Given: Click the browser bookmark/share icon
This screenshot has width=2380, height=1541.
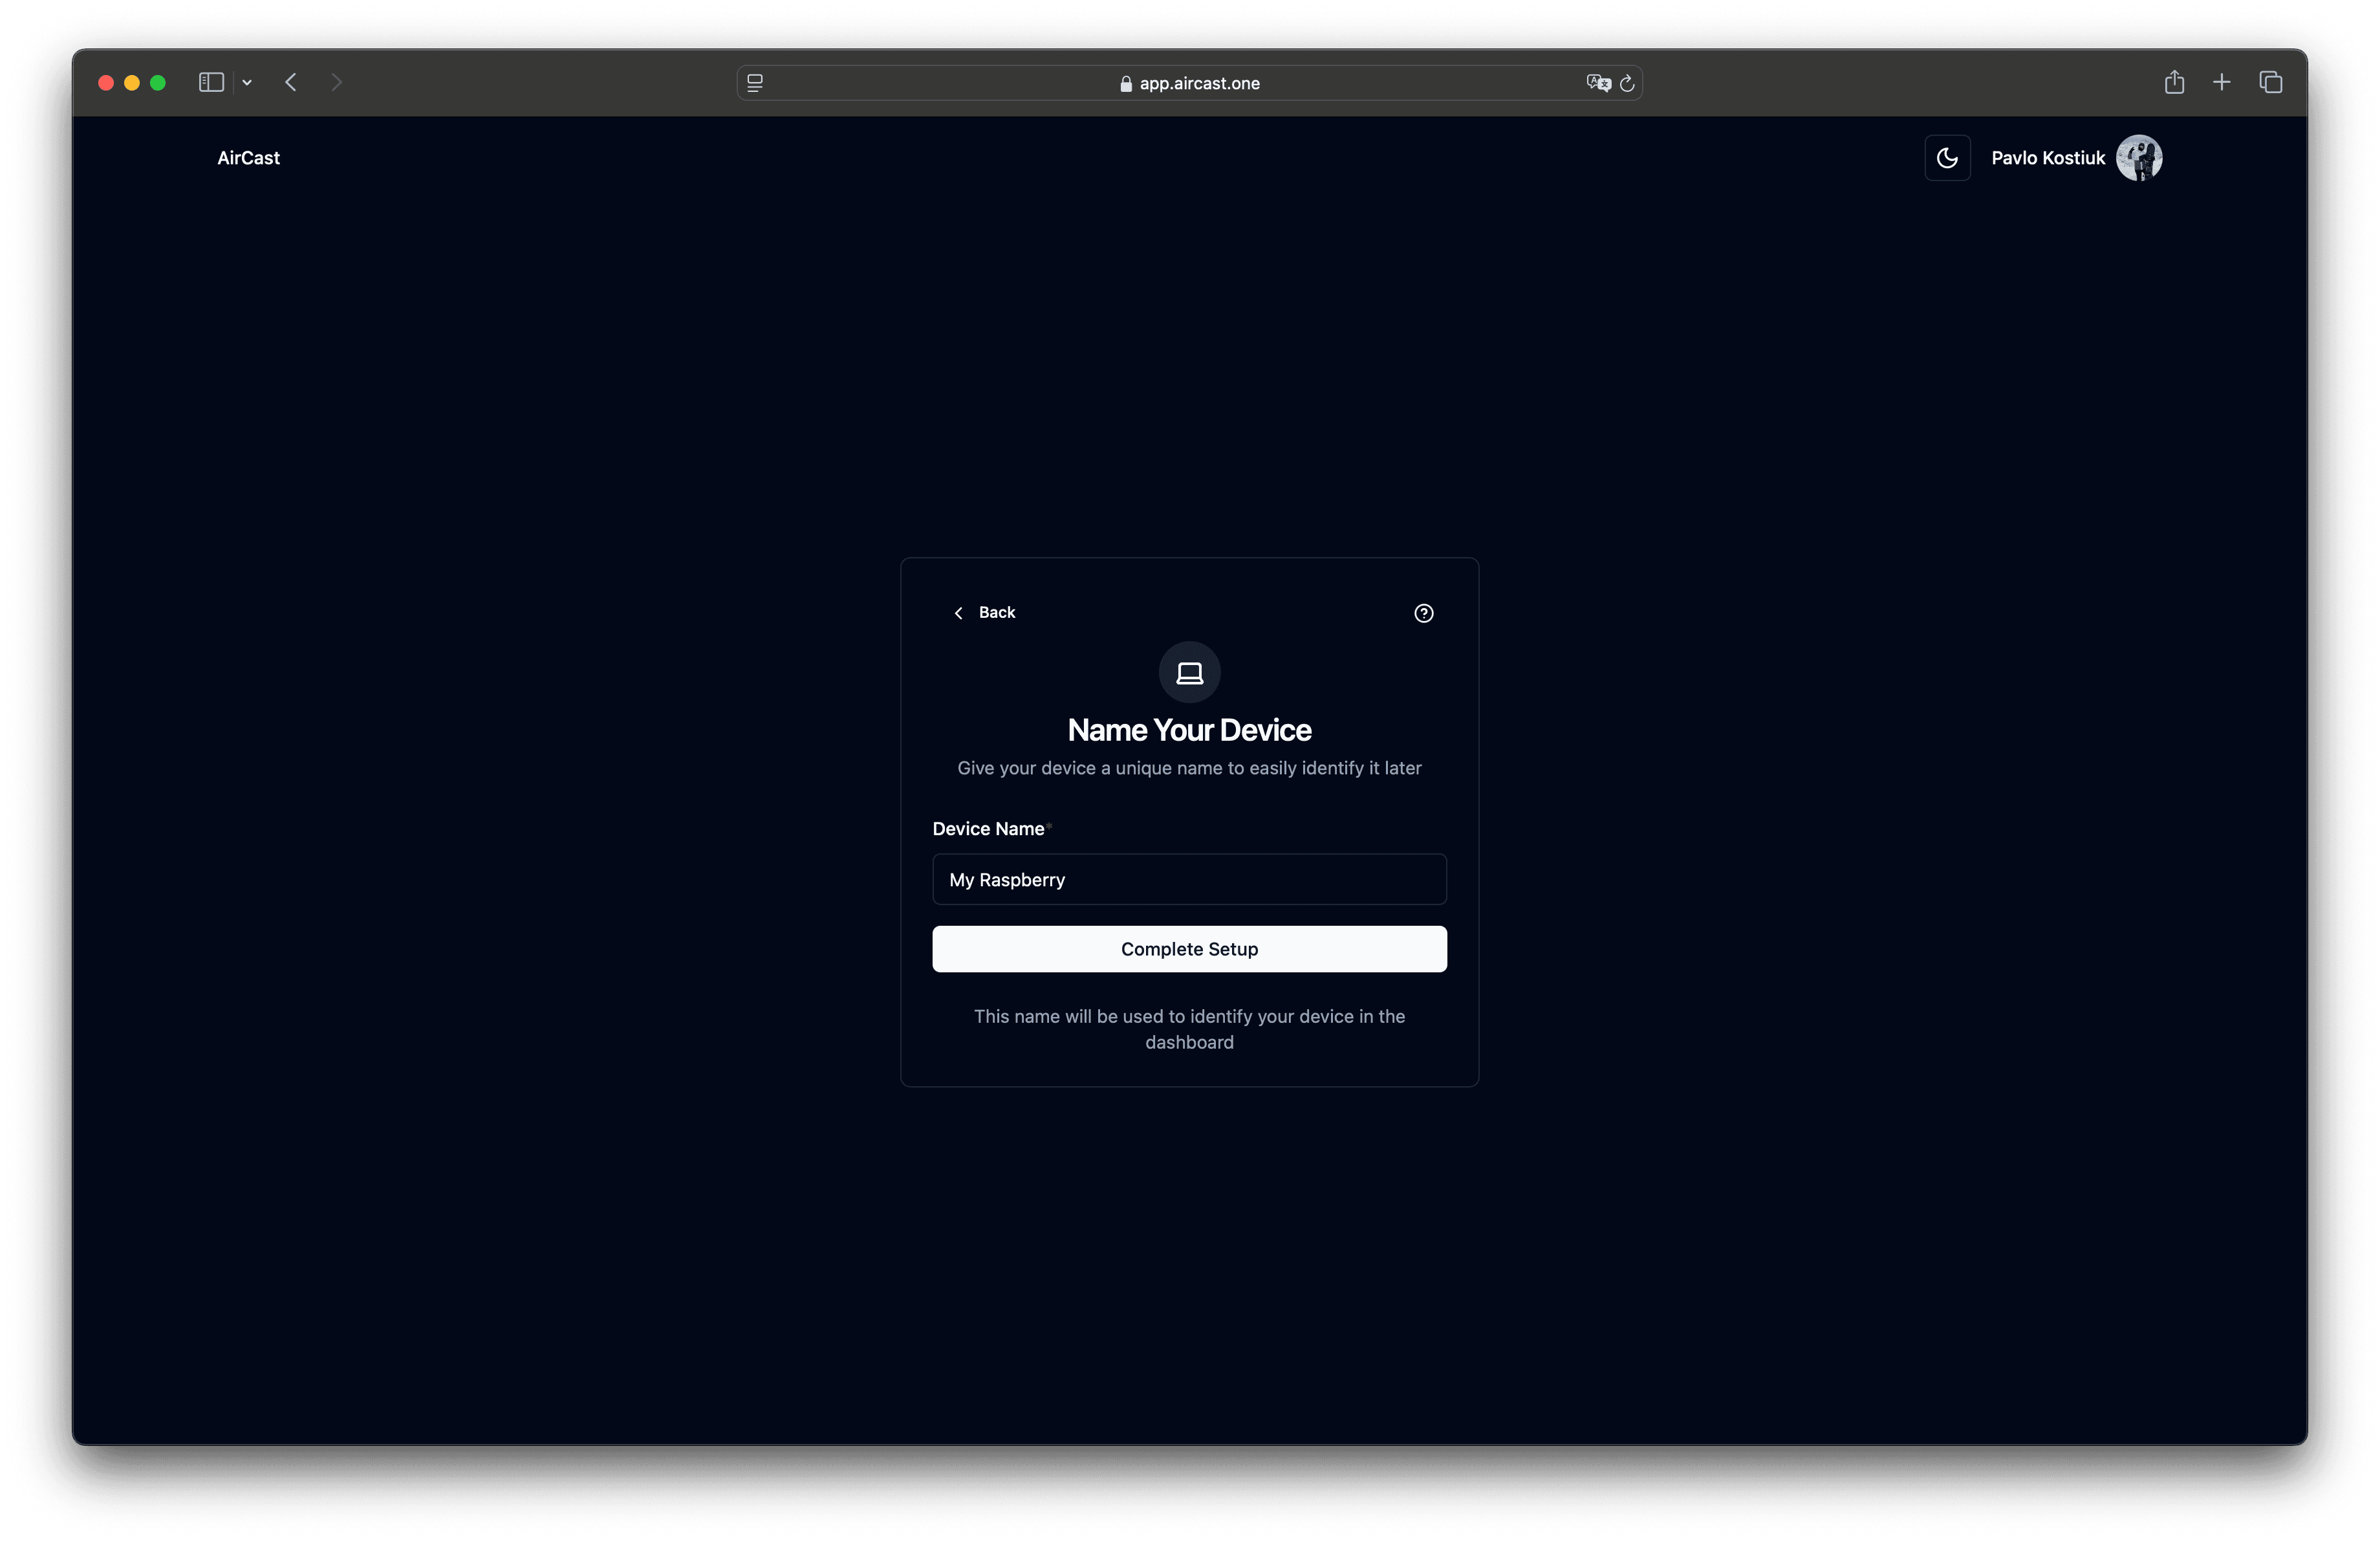Looking at the screenshot, I should tap(2175, 82).
